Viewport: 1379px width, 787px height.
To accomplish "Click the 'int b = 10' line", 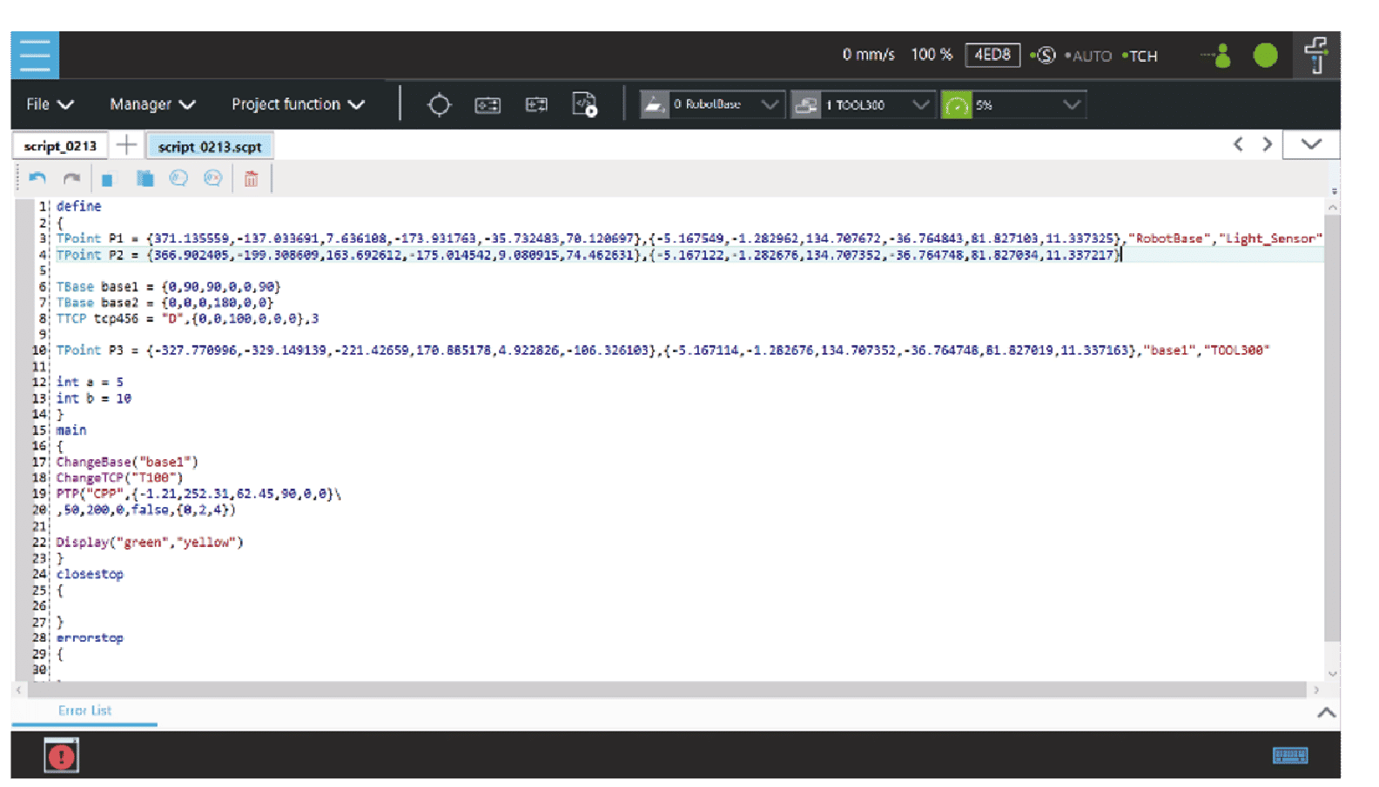I will click(x=93, y=398).
